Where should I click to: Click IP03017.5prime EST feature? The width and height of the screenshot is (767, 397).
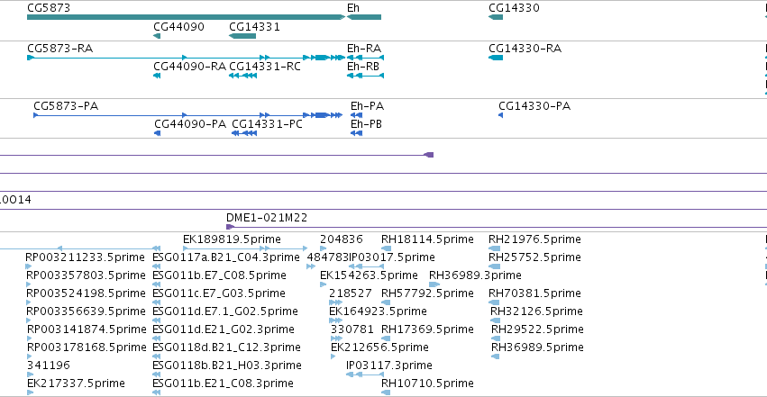367,266
